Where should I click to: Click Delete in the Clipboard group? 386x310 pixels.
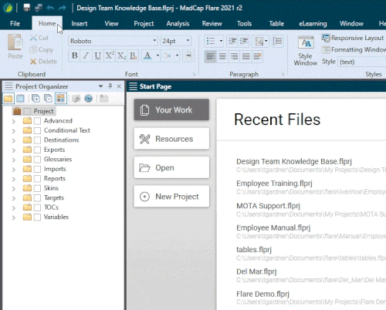point(43,62)
